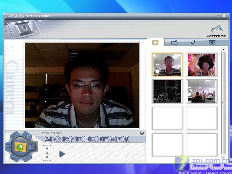Open the ruler size icon
The width and height of the screenshot is (232, 174).
(74, 139)
